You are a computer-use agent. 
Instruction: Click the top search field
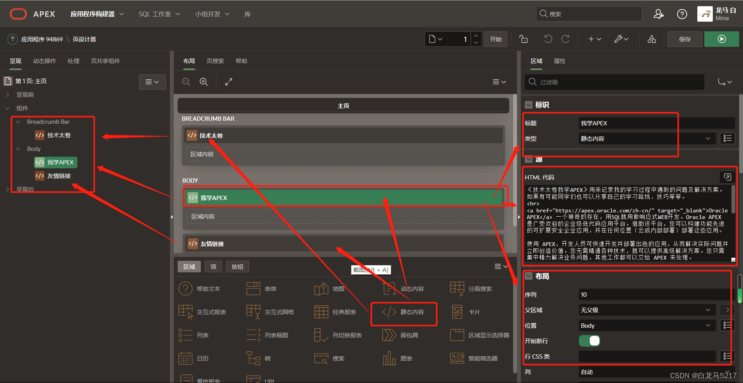click(589, 14)
